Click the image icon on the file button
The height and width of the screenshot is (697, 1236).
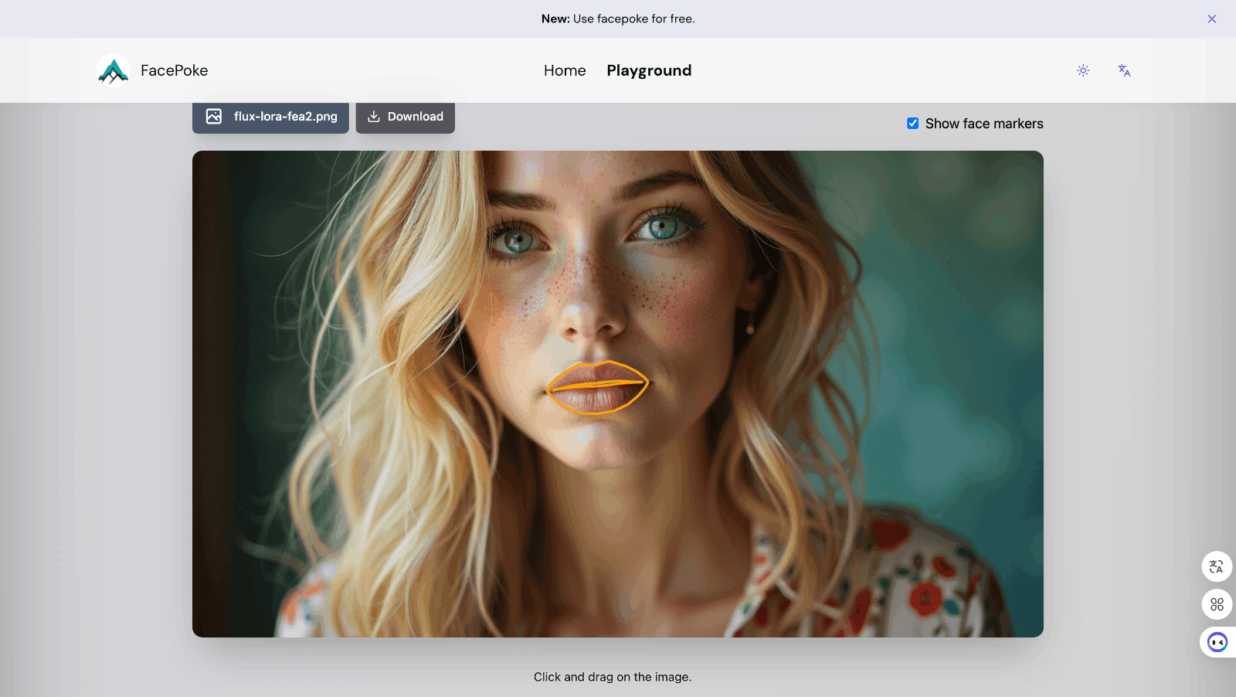tap(214, 117)
